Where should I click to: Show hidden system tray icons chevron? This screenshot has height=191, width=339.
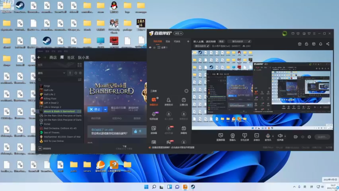pyautogui.click(x=294, y=187)
